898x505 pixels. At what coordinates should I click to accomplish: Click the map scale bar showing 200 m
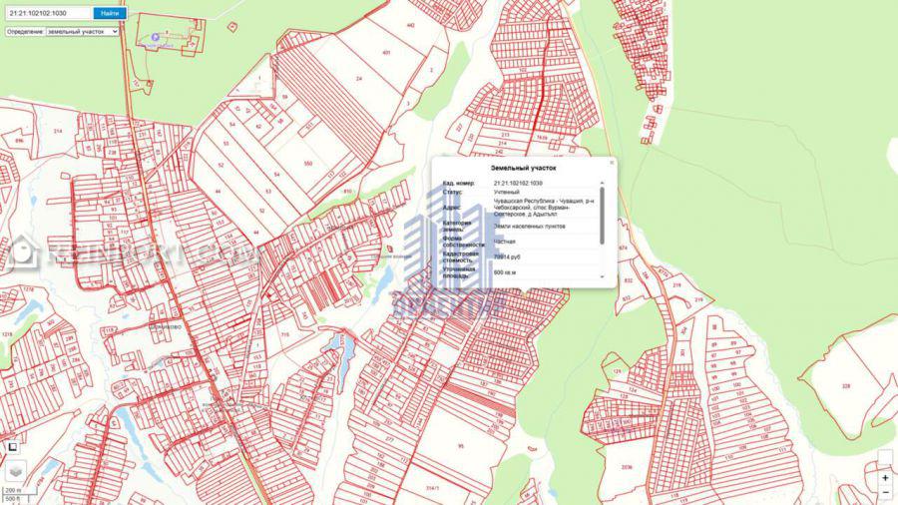click(13, 490)
